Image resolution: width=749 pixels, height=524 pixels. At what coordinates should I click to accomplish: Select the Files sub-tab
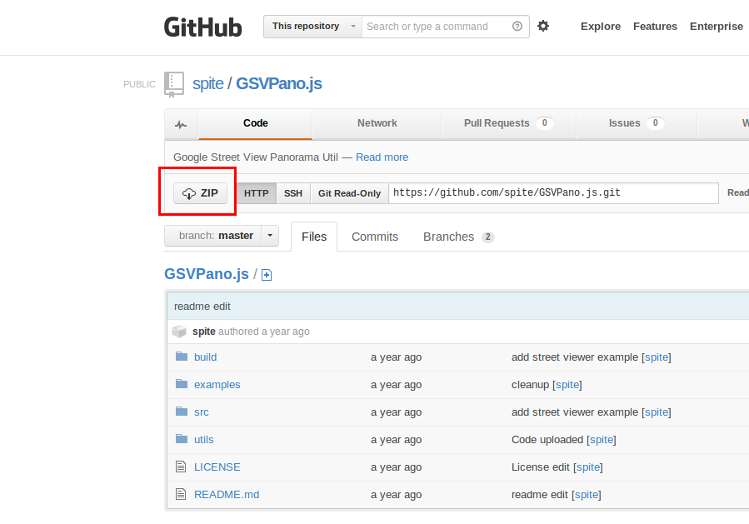click(314, 237)
